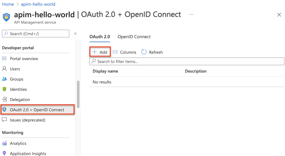
Task: Click the Delegation arrow icon
Action: [4, 99]
